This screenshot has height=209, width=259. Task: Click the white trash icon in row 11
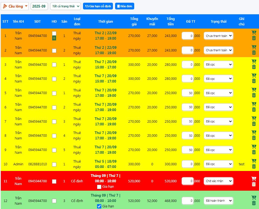(254, 184)
